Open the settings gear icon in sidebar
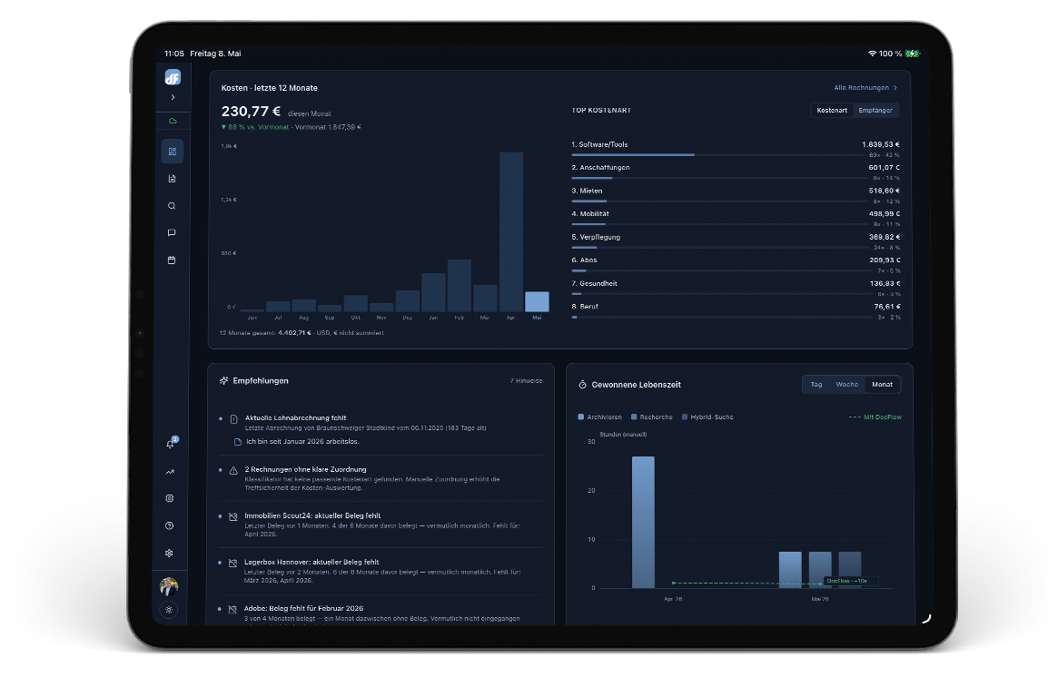 coord(169,554)
